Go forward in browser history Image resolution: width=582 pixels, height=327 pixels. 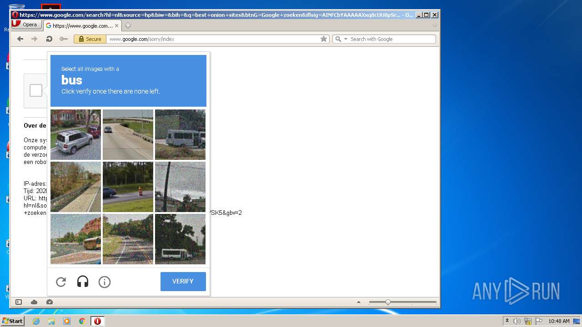tap(34, 39)
